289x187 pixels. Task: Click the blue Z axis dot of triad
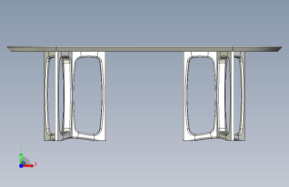(21, 166)
